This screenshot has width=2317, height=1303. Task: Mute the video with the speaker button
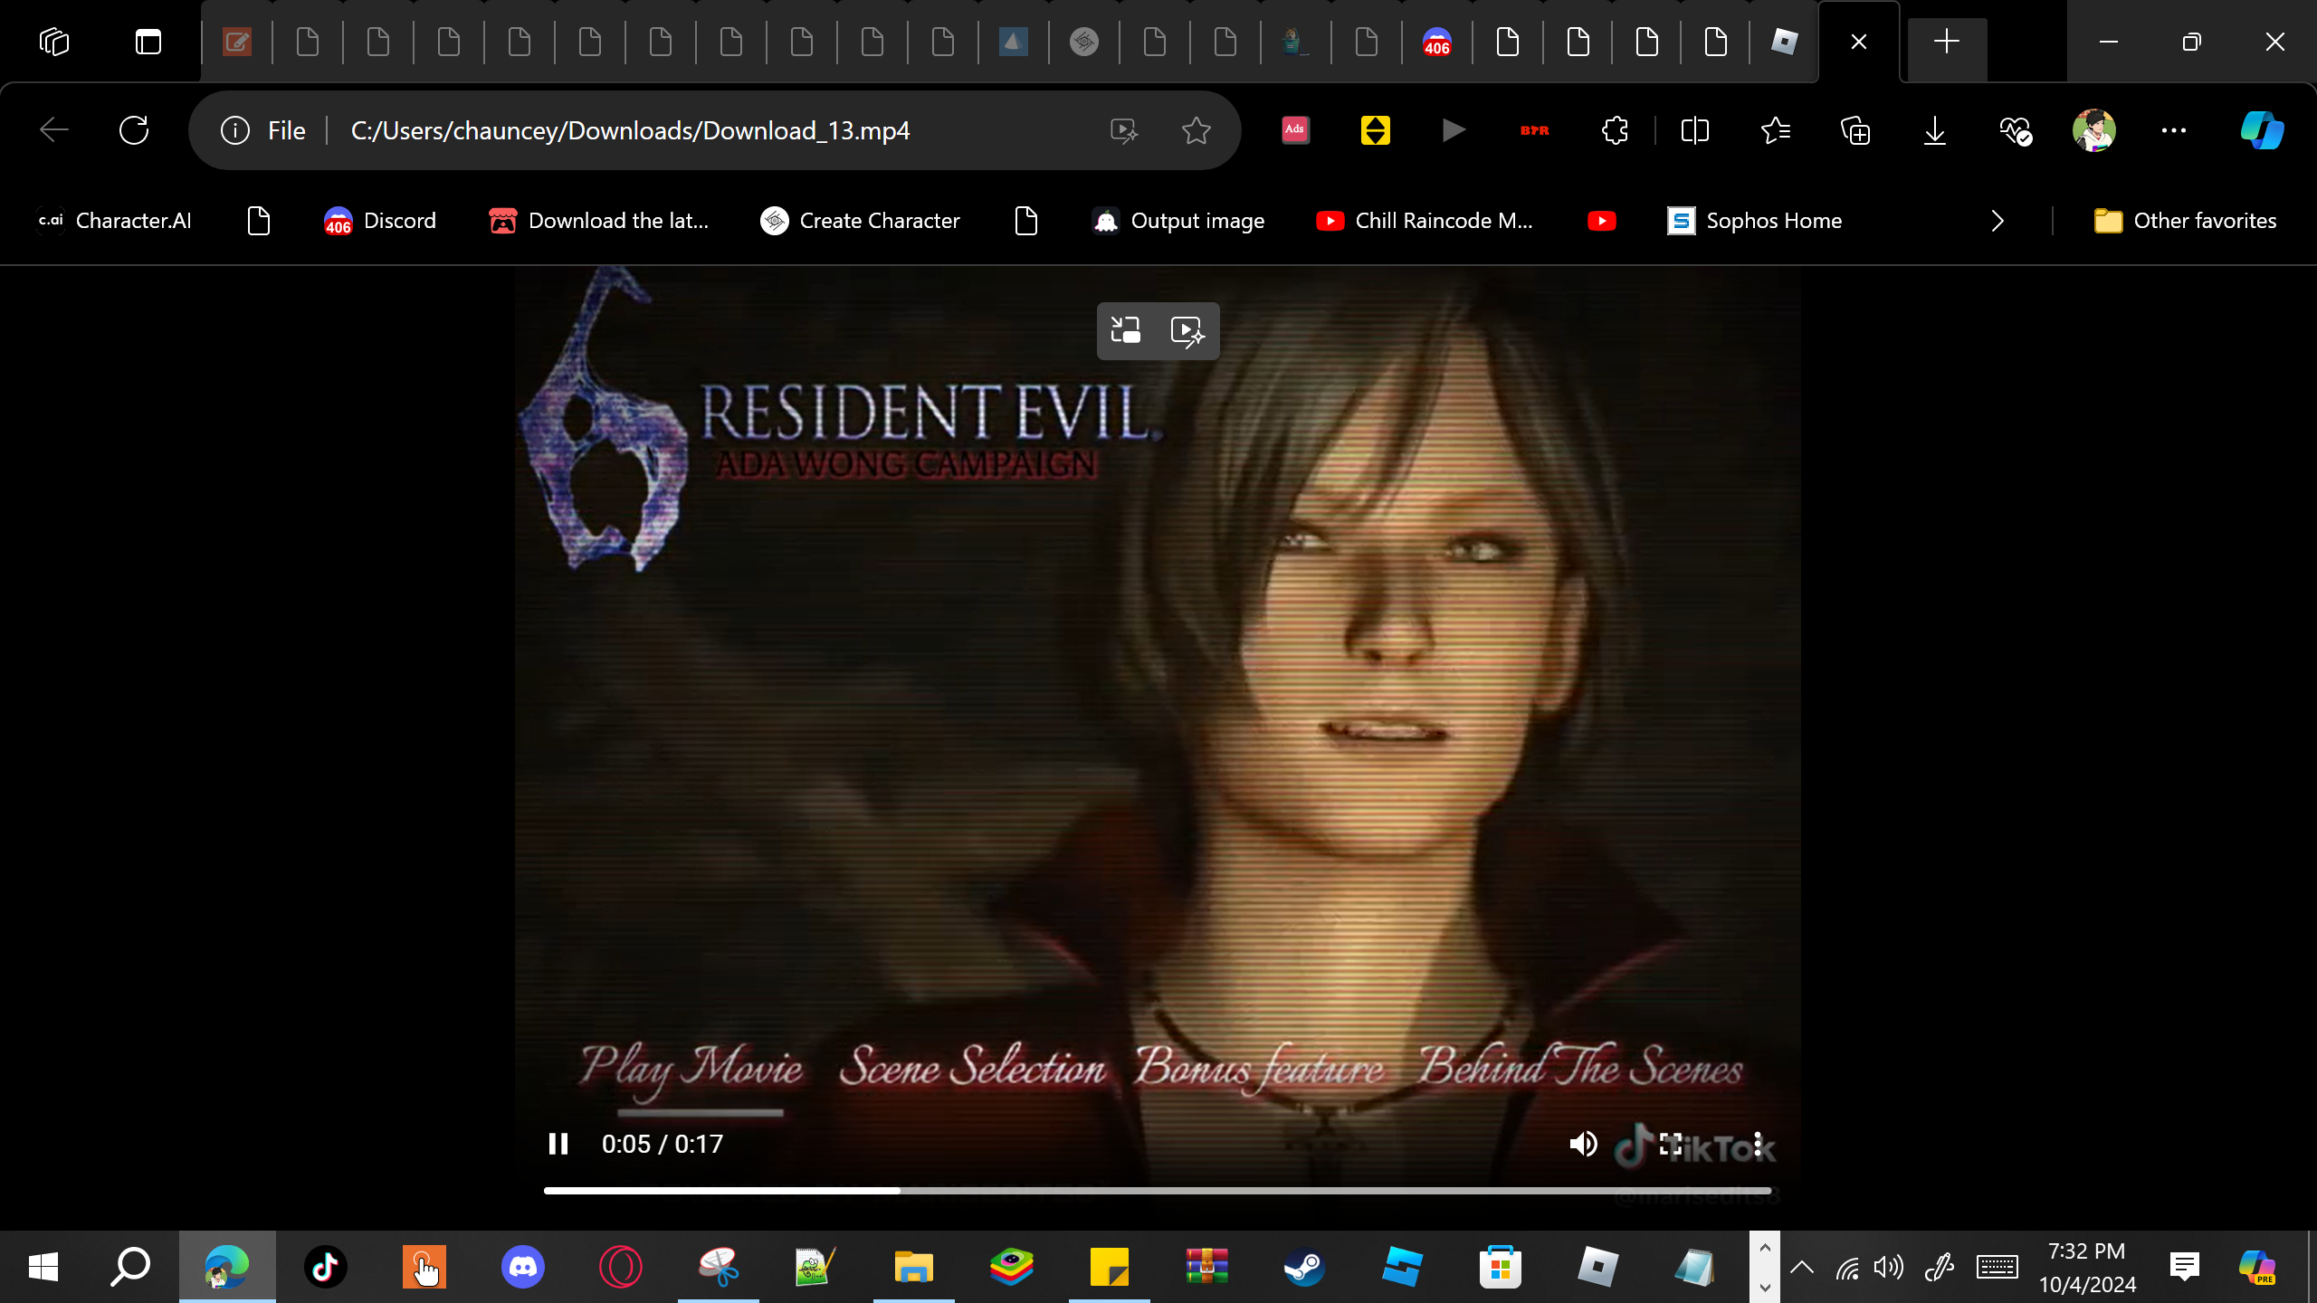coord(1583,1144)
